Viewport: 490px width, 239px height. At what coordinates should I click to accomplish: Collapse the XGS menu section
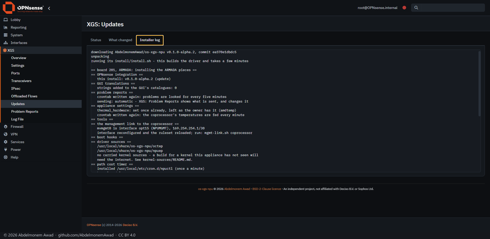pyautogui.click(x=41, y=50)
